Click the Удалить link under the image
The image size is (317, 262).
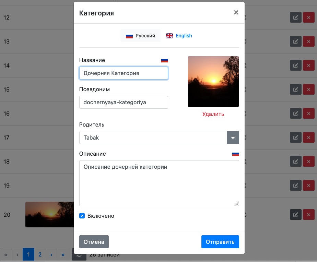pos(213,114)
